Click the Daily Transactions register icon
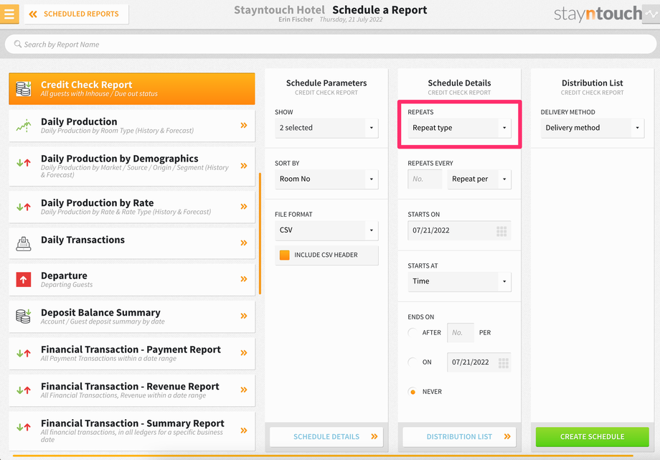This screenshot has height=460, width=660. [24, 243]
